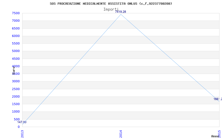Click the "Euro" y-axis title

[14, 69]
